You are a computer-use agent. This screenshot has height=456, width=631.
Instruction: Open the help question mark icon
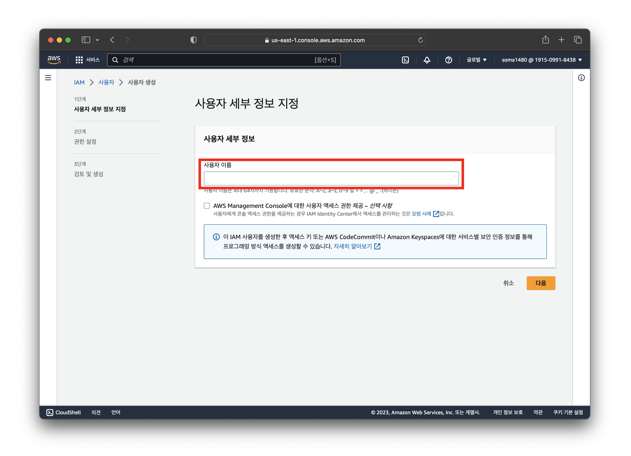point(449,60)
